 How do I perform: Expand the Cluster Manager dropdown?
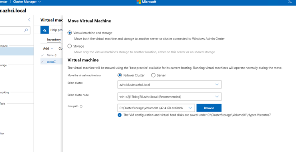click(x=27, y=2)
